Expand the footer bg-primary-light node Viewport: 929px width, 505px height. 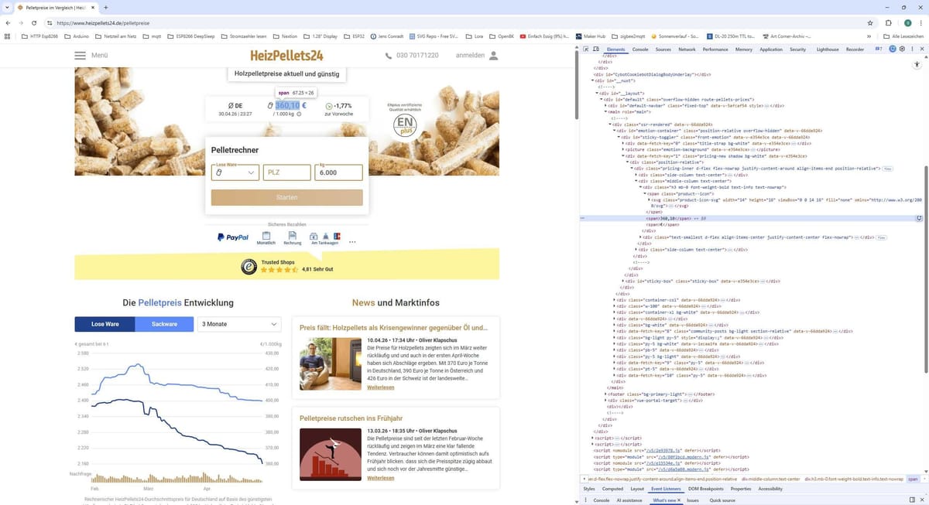(x=607, y=394)
